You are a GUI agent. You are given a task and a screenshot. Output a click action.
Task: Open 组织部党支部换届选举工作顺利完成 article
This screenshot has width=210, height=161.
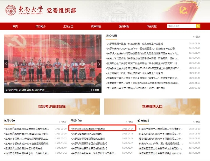[24, 148]
